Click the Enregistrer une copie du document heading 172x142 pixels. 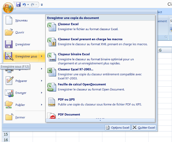pyautogui.click(x=73, y=18)
